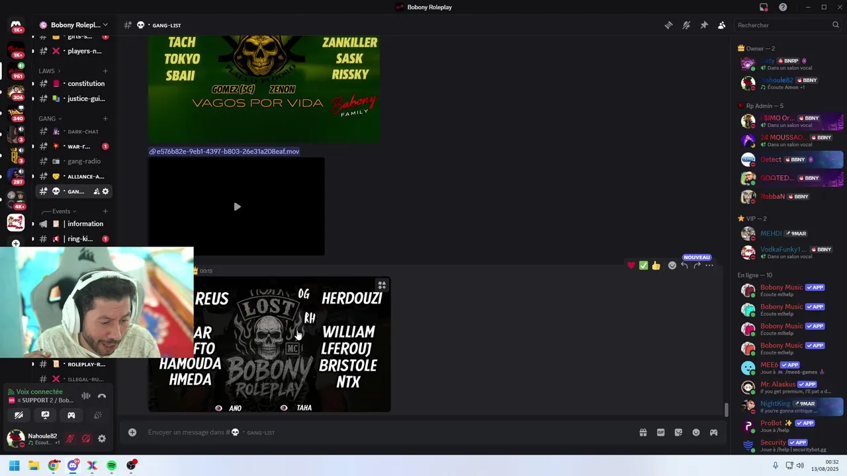This screenshot has height=476, width=847.
Task: Open the channel threads icon
Action: (668, 25)
